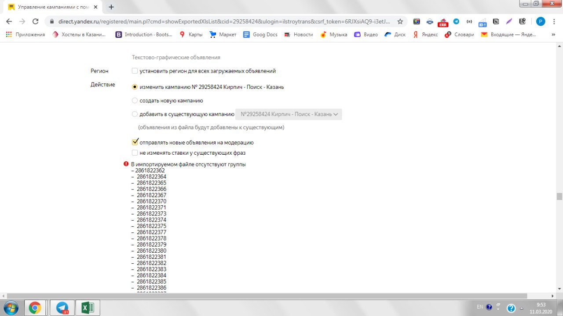Open the Видео bookmark

click(366, 34)
